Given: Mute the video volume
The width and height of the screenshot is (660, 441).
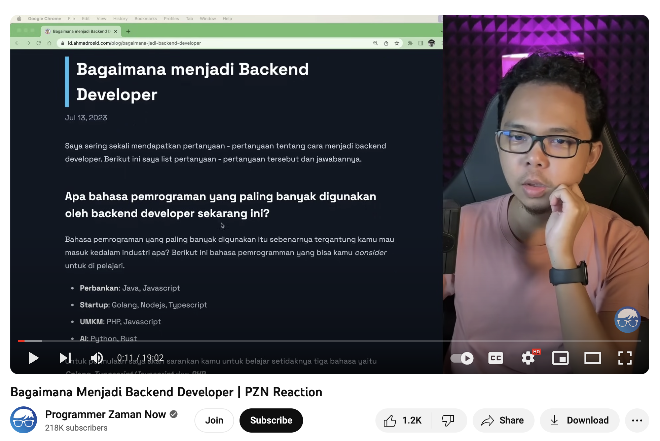Looking at the screenshot, I should [x=97, y=358].
